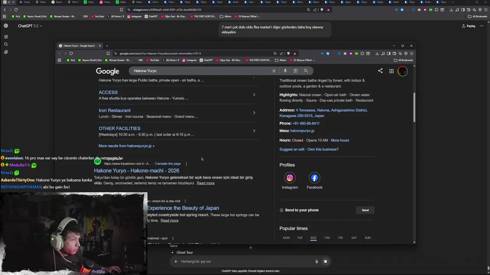This screenshot has height=275, width=490.
Task: Select the Hakone Yuryo Google Search tab
Action: click(x=79, y=46)
